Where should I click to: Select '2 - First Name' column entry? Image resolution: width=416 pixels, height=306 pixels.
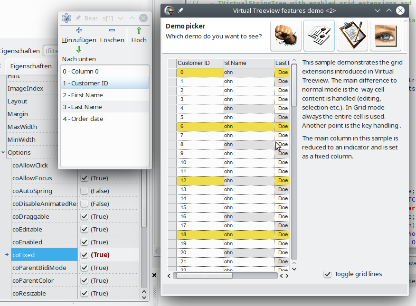tap(104, 95)
